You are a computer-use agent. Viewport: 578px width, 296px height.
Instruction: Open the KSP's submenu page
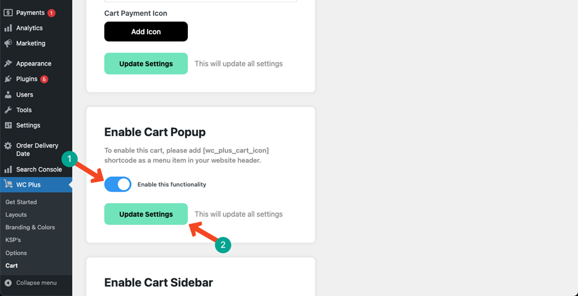point(13,240)
